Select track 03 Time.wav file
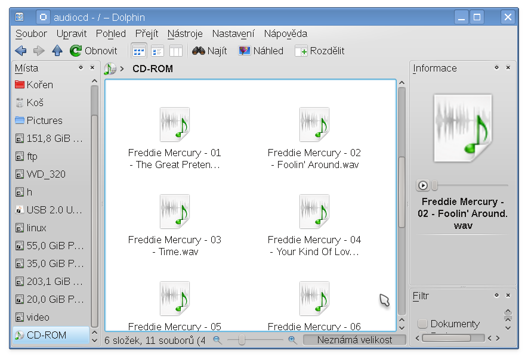528x360 pixels. [x=174, y=226]
